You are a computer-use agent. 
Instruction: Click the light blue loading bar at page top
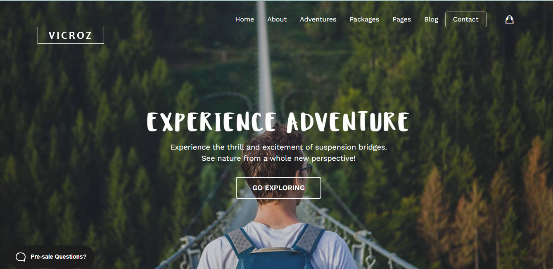click(276, 0)
